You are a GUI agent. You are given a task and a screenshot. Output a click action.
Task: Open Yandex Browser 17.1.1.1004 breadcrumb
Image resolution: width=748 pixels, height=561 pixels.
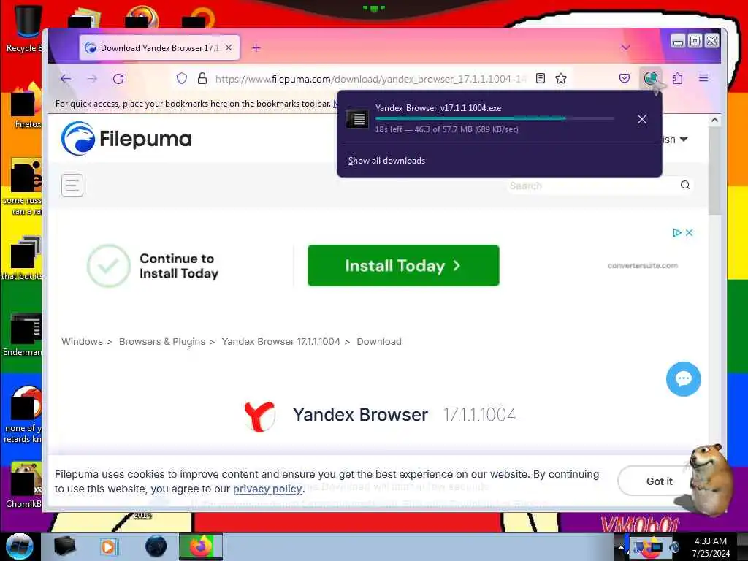pos(281,342)
